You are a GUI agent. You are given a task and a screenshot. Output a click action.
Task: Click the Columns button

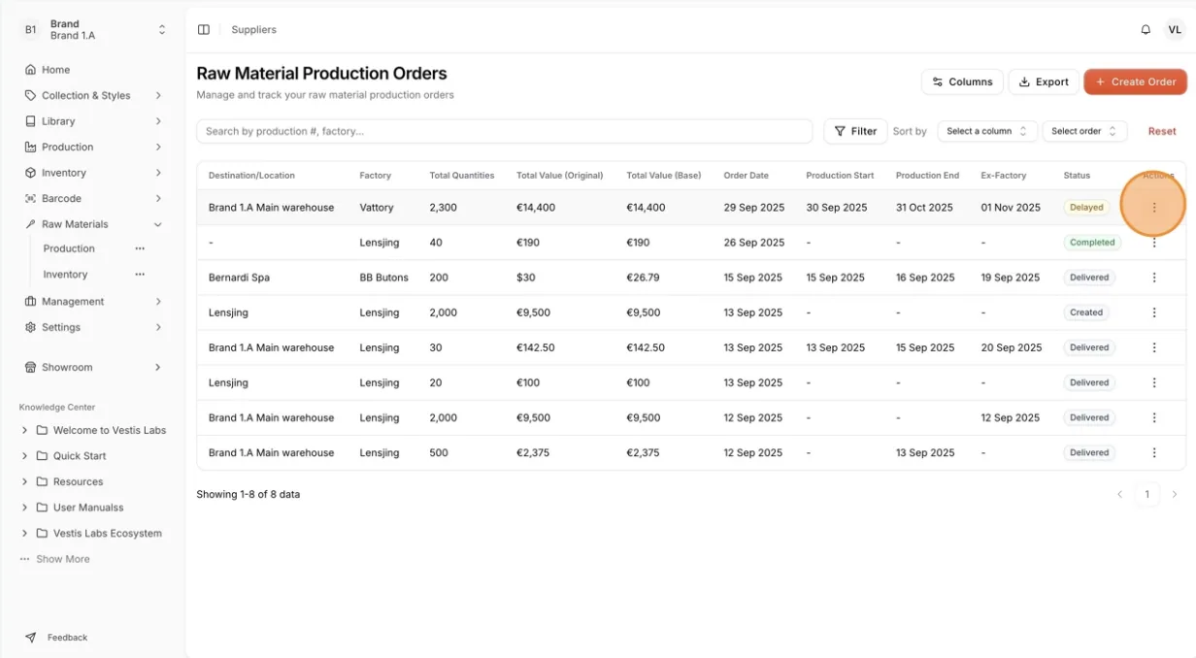(962, 82)
